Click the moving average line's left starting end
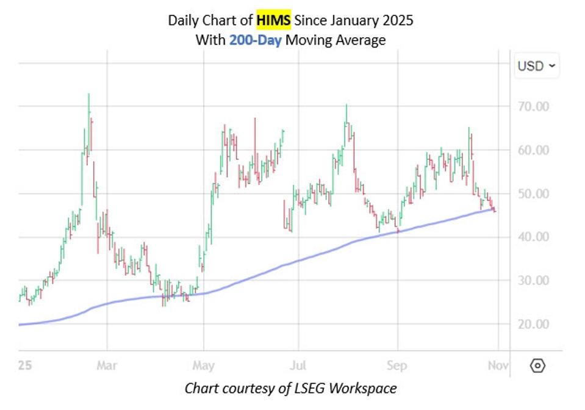The image size is (585, 410). tap(21, 325)
